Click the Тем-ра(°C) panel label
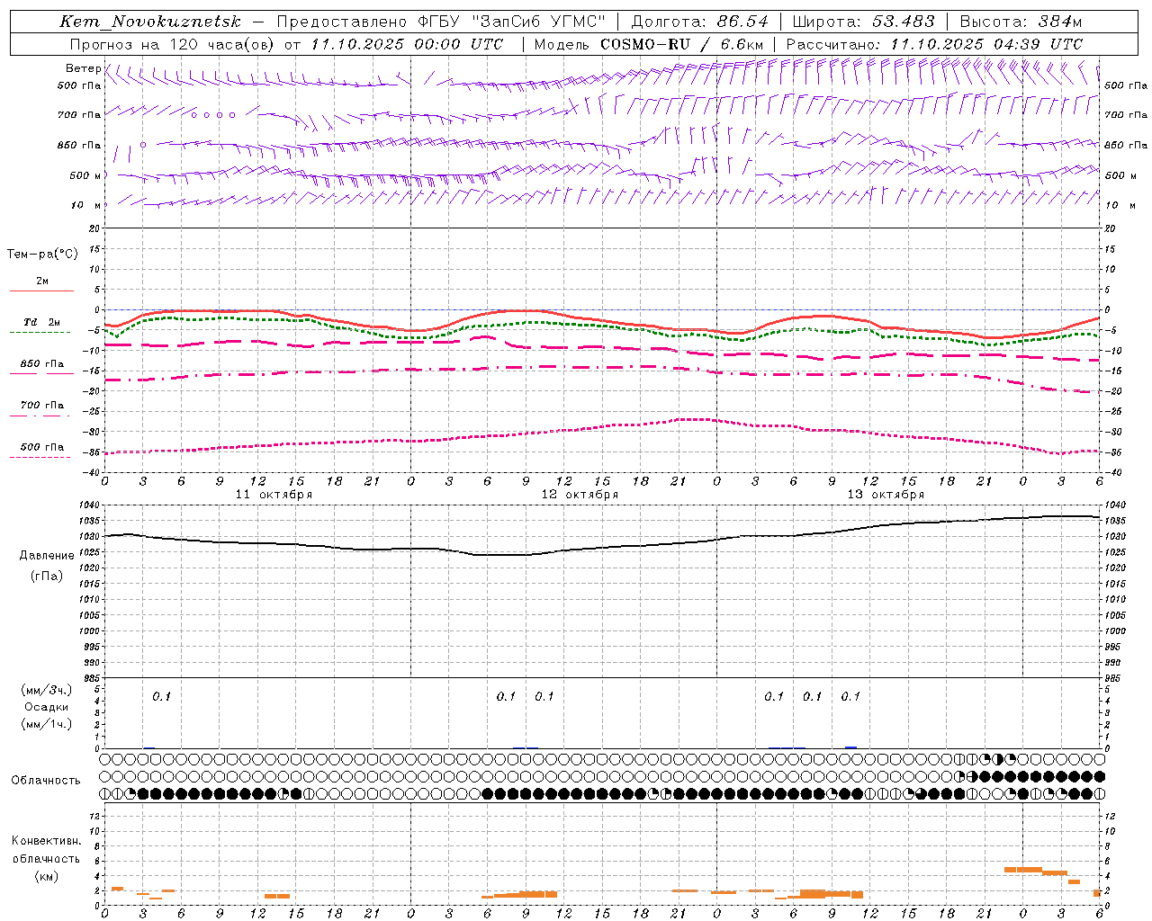This screenshot has width=1152, height=921. 42,255
